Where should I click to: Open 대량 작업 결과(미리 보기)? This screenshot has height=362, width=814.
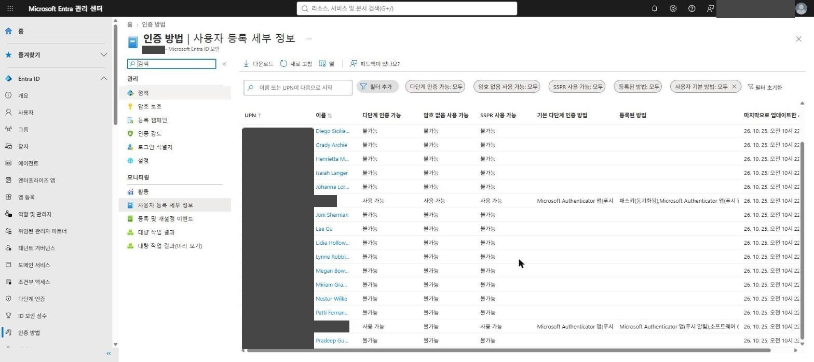tap(169, 246)
